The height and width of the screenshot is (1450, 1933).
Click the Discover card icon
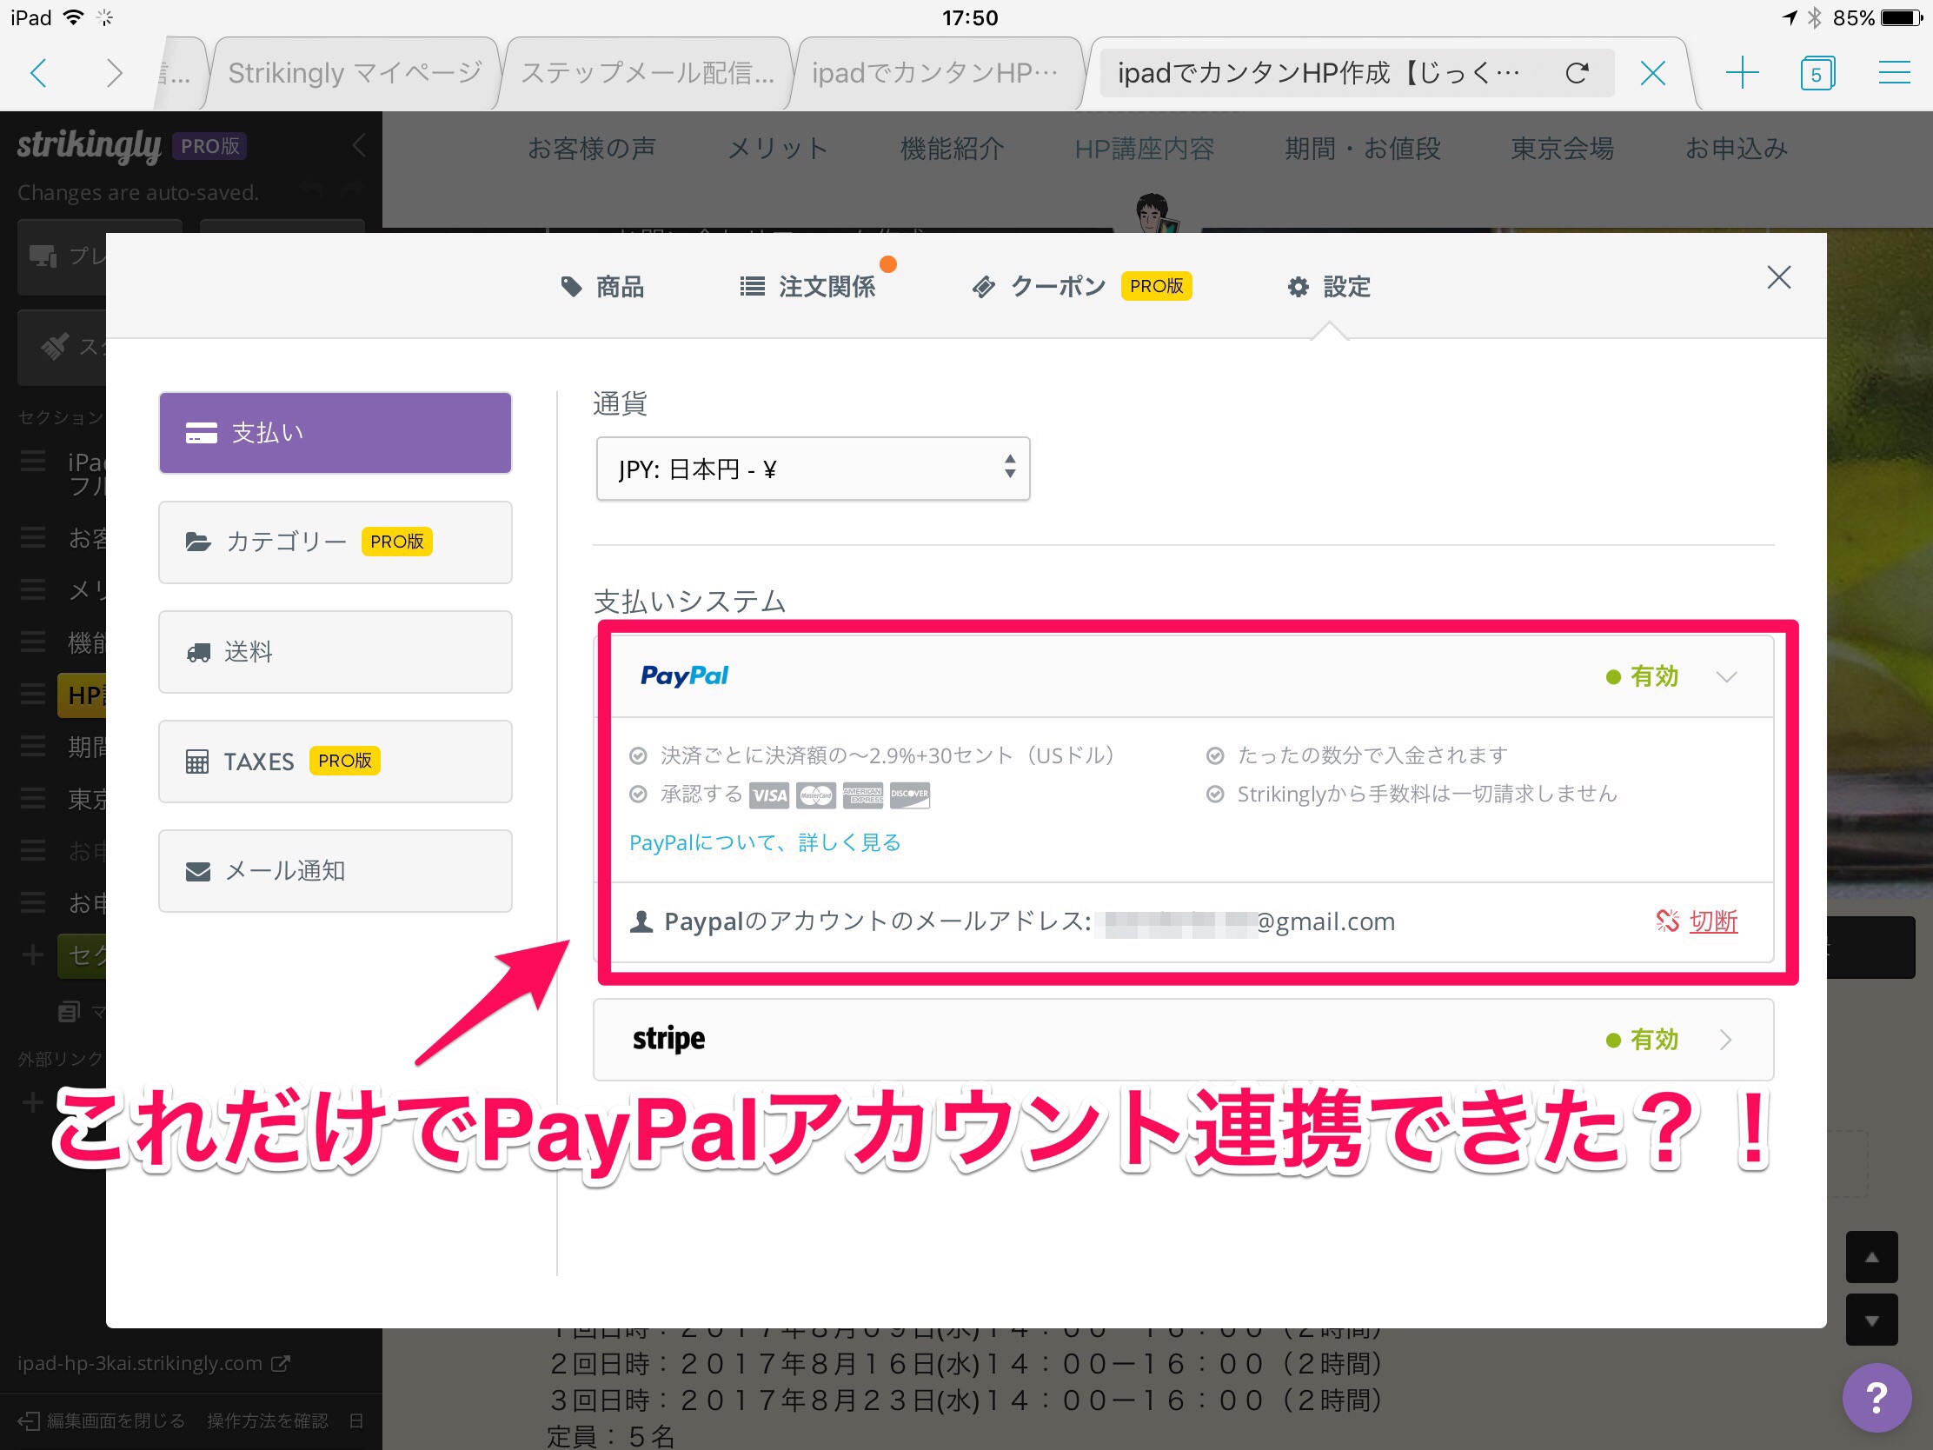(x=910, y=795)
